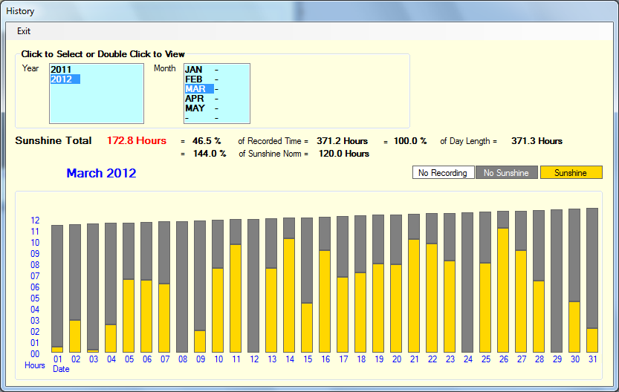The width and height of the screenshot is (619, 392).
Task: Choose FEB in the Month list
Action: coord(194,79)
